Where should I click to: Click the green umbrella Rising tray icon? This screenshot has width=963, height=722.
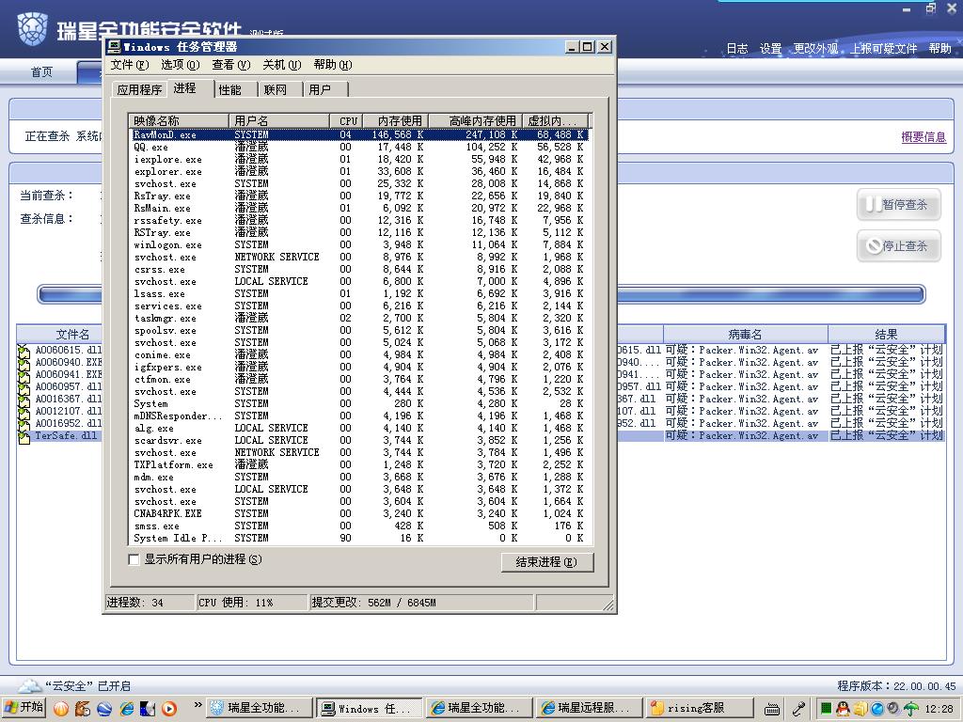click(910, 709)
